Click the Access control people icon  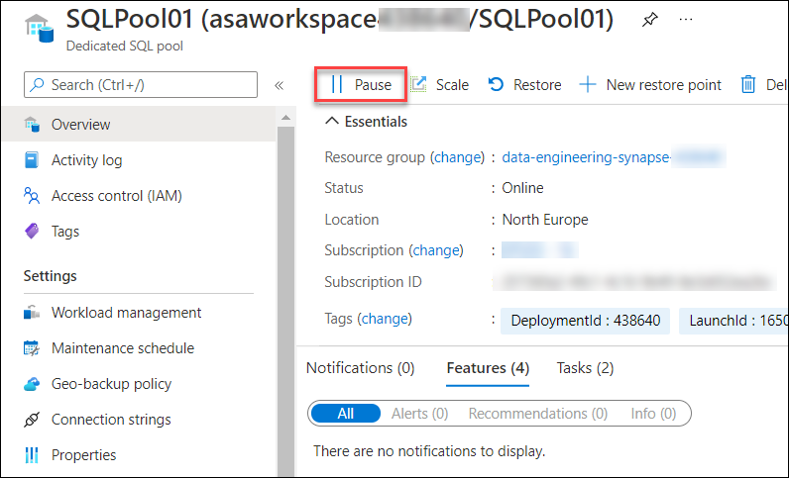(32, 196)
